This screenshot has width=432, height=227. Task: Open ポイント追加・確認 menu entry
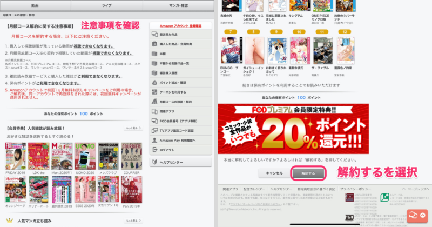[x=181, y=83]
